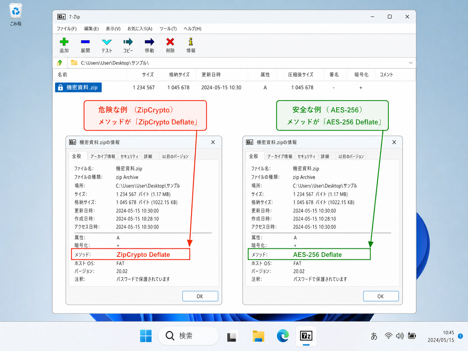
Task: Select アーカイブ情報 tab in left info dialog
Action: point(103,156)
